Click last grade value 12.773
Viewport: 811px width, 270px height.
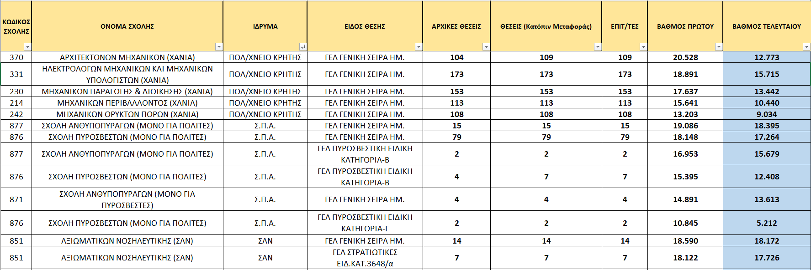[767, 57]
